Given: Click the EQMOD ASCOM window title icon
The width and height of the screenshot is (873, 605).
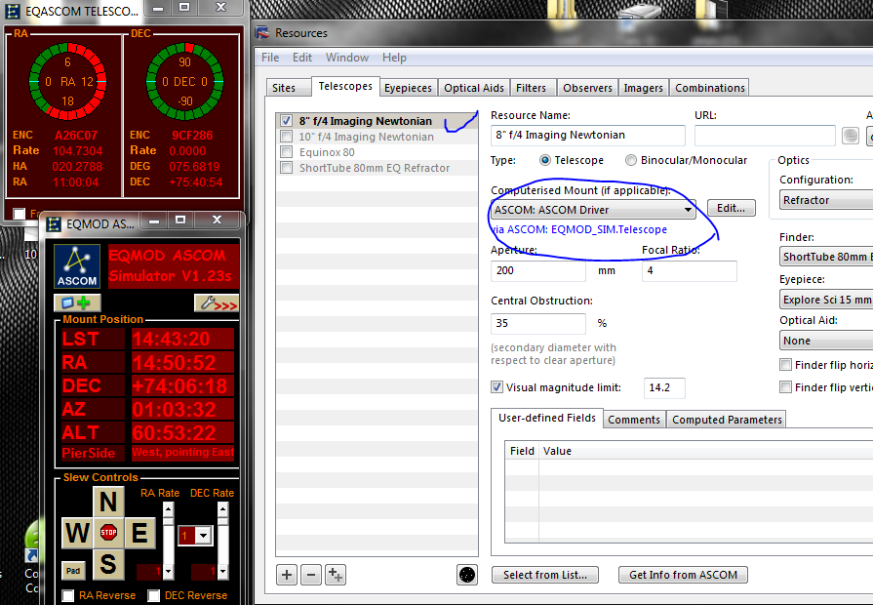Looking at the screenshot, I should [54, 224].
